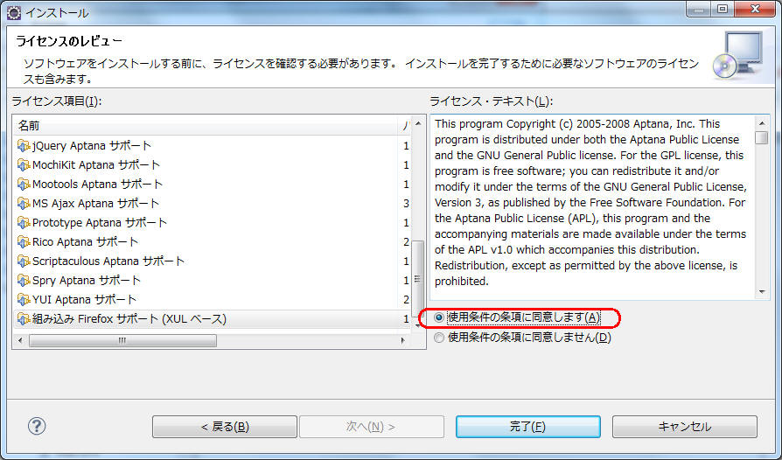Click license text scrollbar up arrow
782x460 pixels.
[763, 122]
